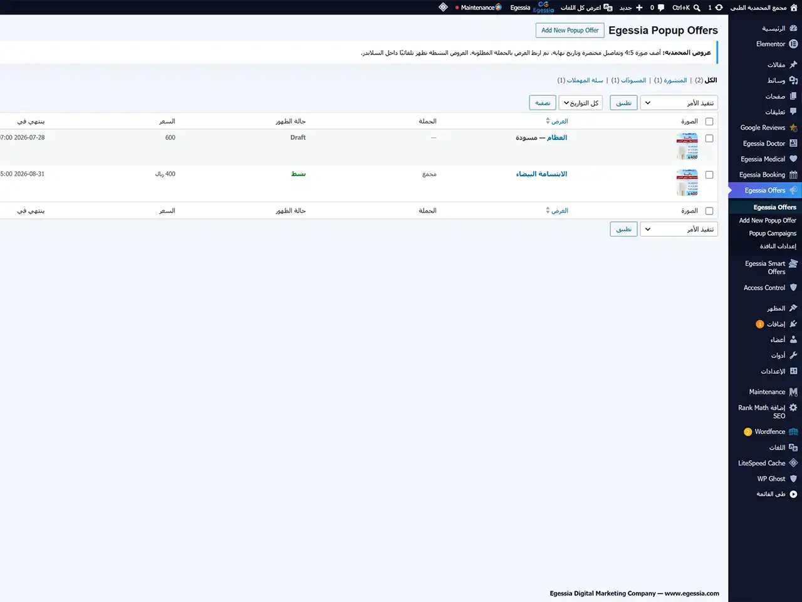Click the 600 price cell
This screenshot has height=602, width=802.
170,137
